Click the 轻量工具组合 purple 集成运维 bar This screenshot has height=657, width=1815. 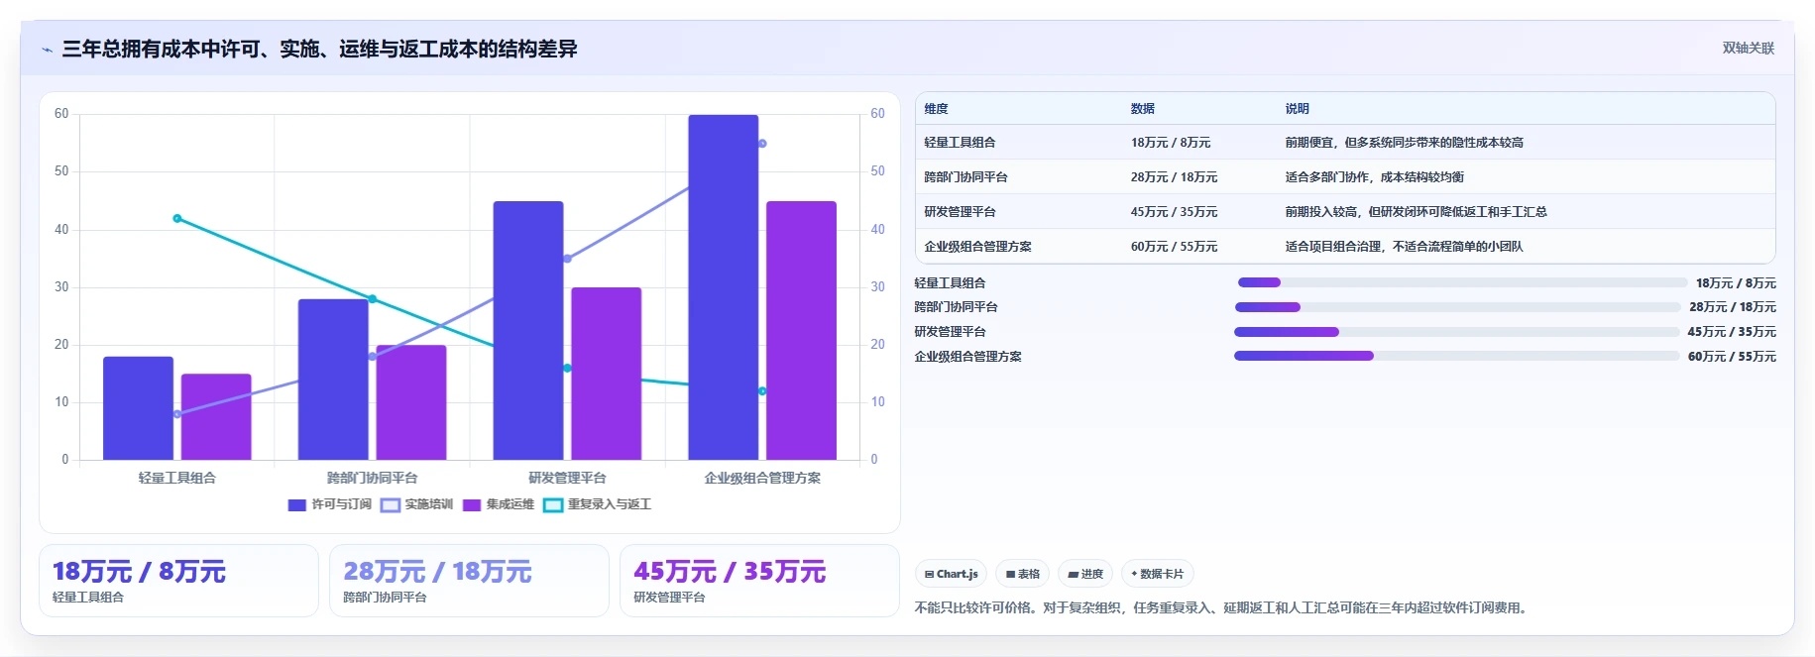pyautogui.click(x=216, y=417)
